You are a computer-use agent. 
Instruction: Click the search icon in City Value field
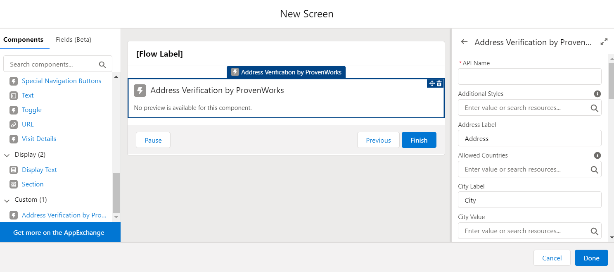594,231
